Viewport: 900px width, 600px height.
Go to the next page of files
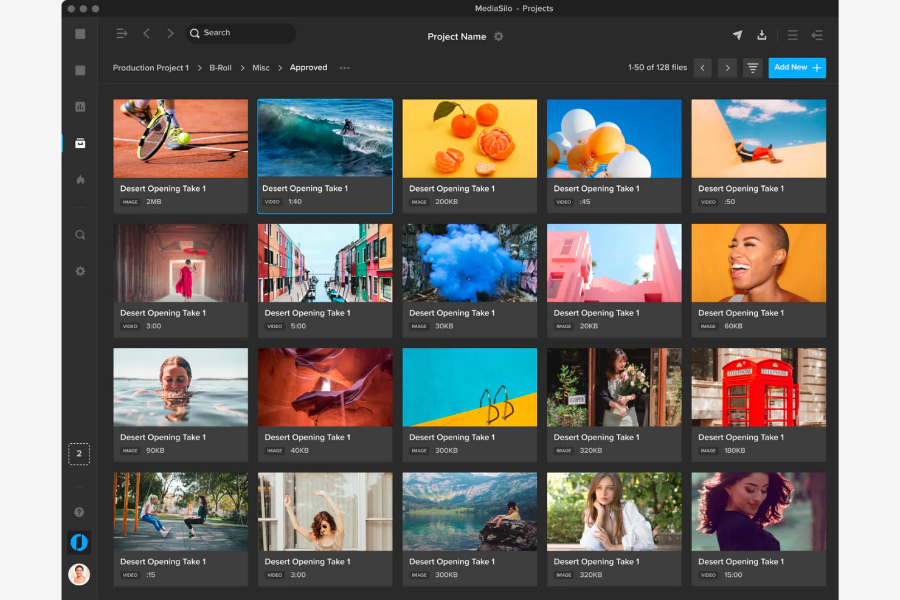pyautogui.click(x=727, y=67)
